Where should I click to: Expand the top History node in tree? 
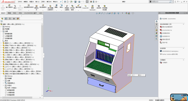[x=1, y=27]
